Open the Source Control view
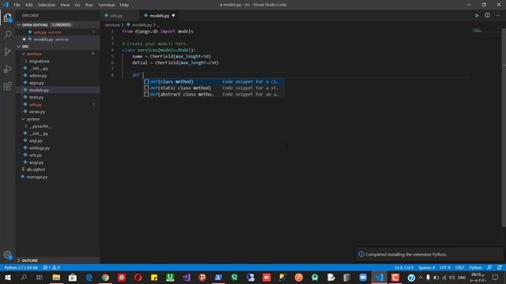 click(7, 51)
